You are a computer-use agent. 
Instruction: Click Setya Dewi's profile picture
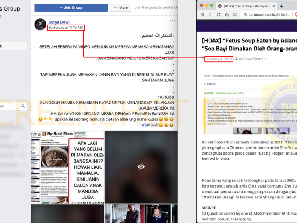40,24
